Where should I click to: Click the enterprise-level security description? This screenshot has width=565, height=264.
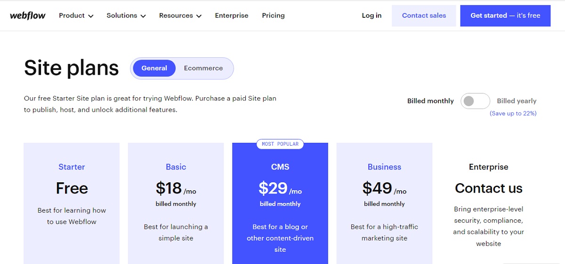coord(489,226)
